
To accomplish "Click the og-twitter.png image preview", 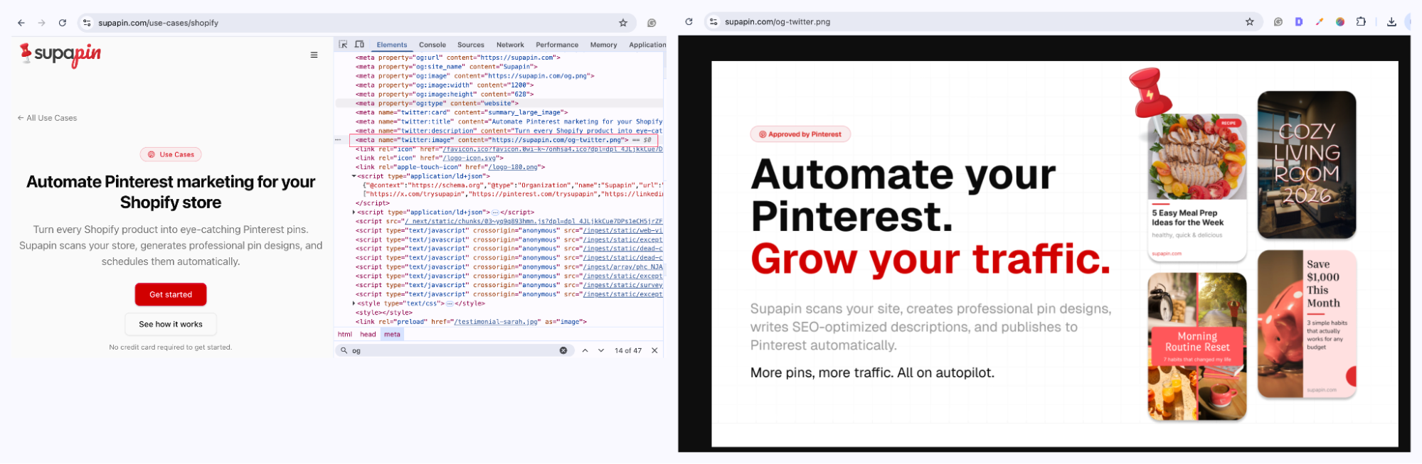I will [x=1055, y=254].
